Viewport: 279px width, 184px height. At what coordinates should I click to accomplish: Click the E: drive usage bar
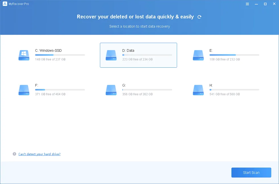point(234,55)
